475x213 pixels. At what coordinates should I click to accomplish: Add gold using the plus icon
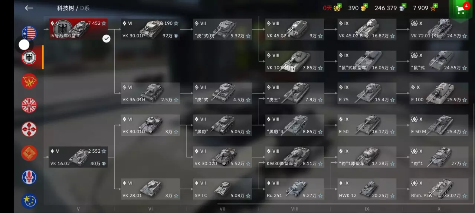tap(365, 6)
